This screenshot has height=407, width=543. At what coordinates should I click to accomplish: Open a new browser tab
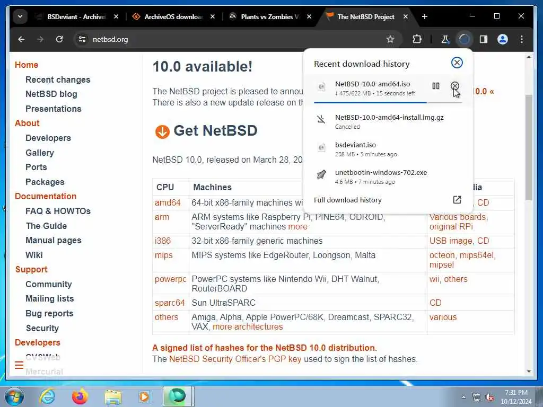[425, 16]
